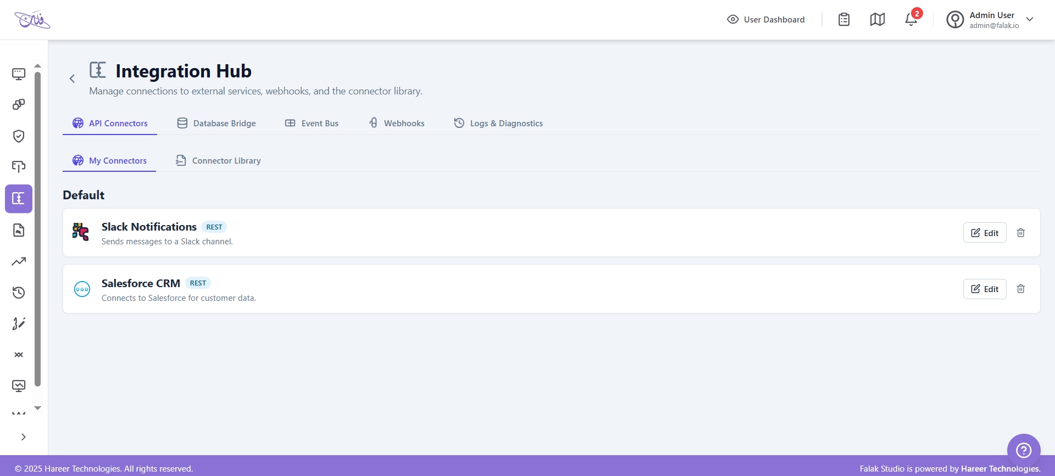
Task: Go back using the left chevron
Action: click(x=72, y=79)
